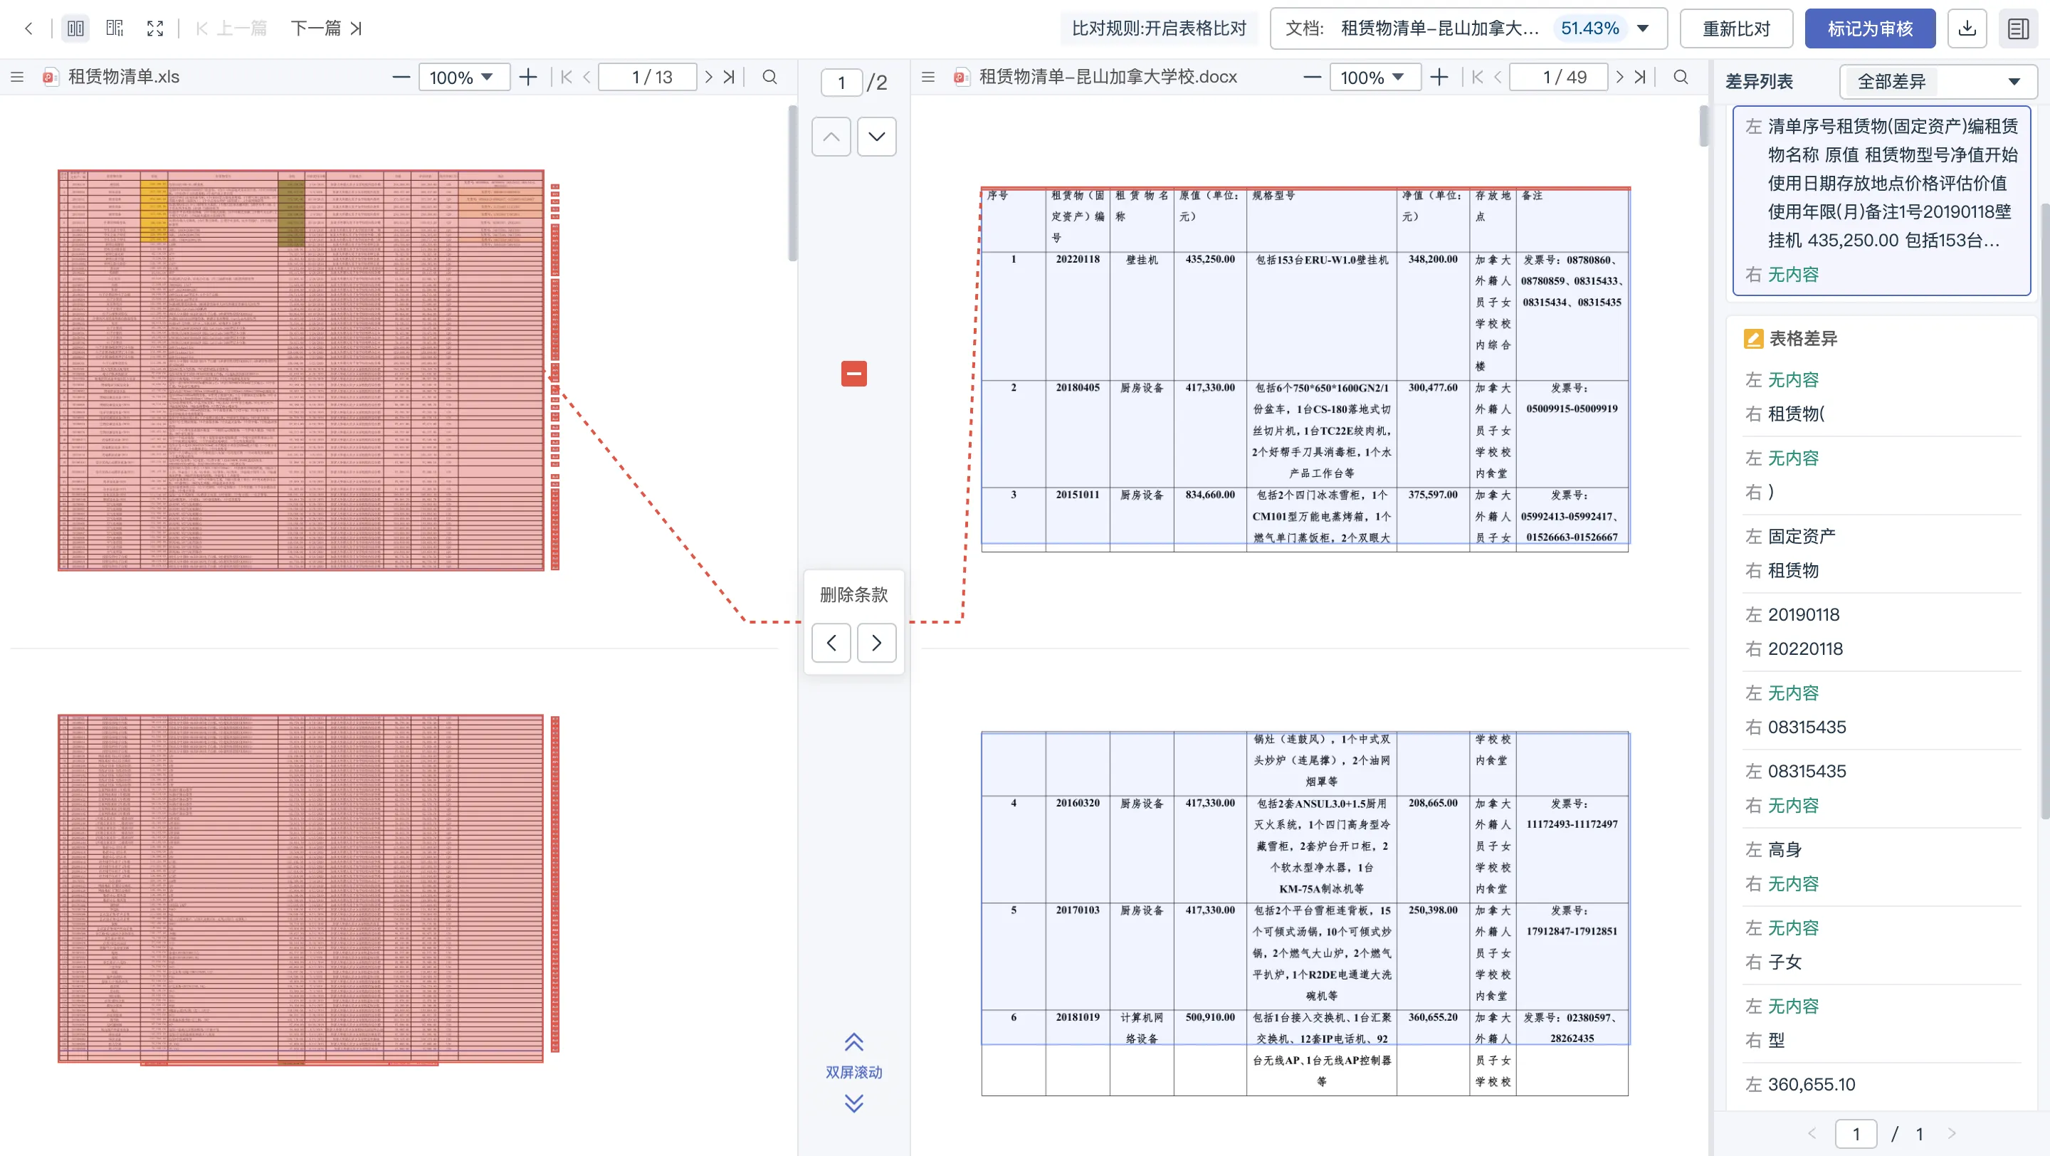Select the difference 固定资产 vs 租赁物
The height and width of the screenshot is (1156, 2050).
1881,553
